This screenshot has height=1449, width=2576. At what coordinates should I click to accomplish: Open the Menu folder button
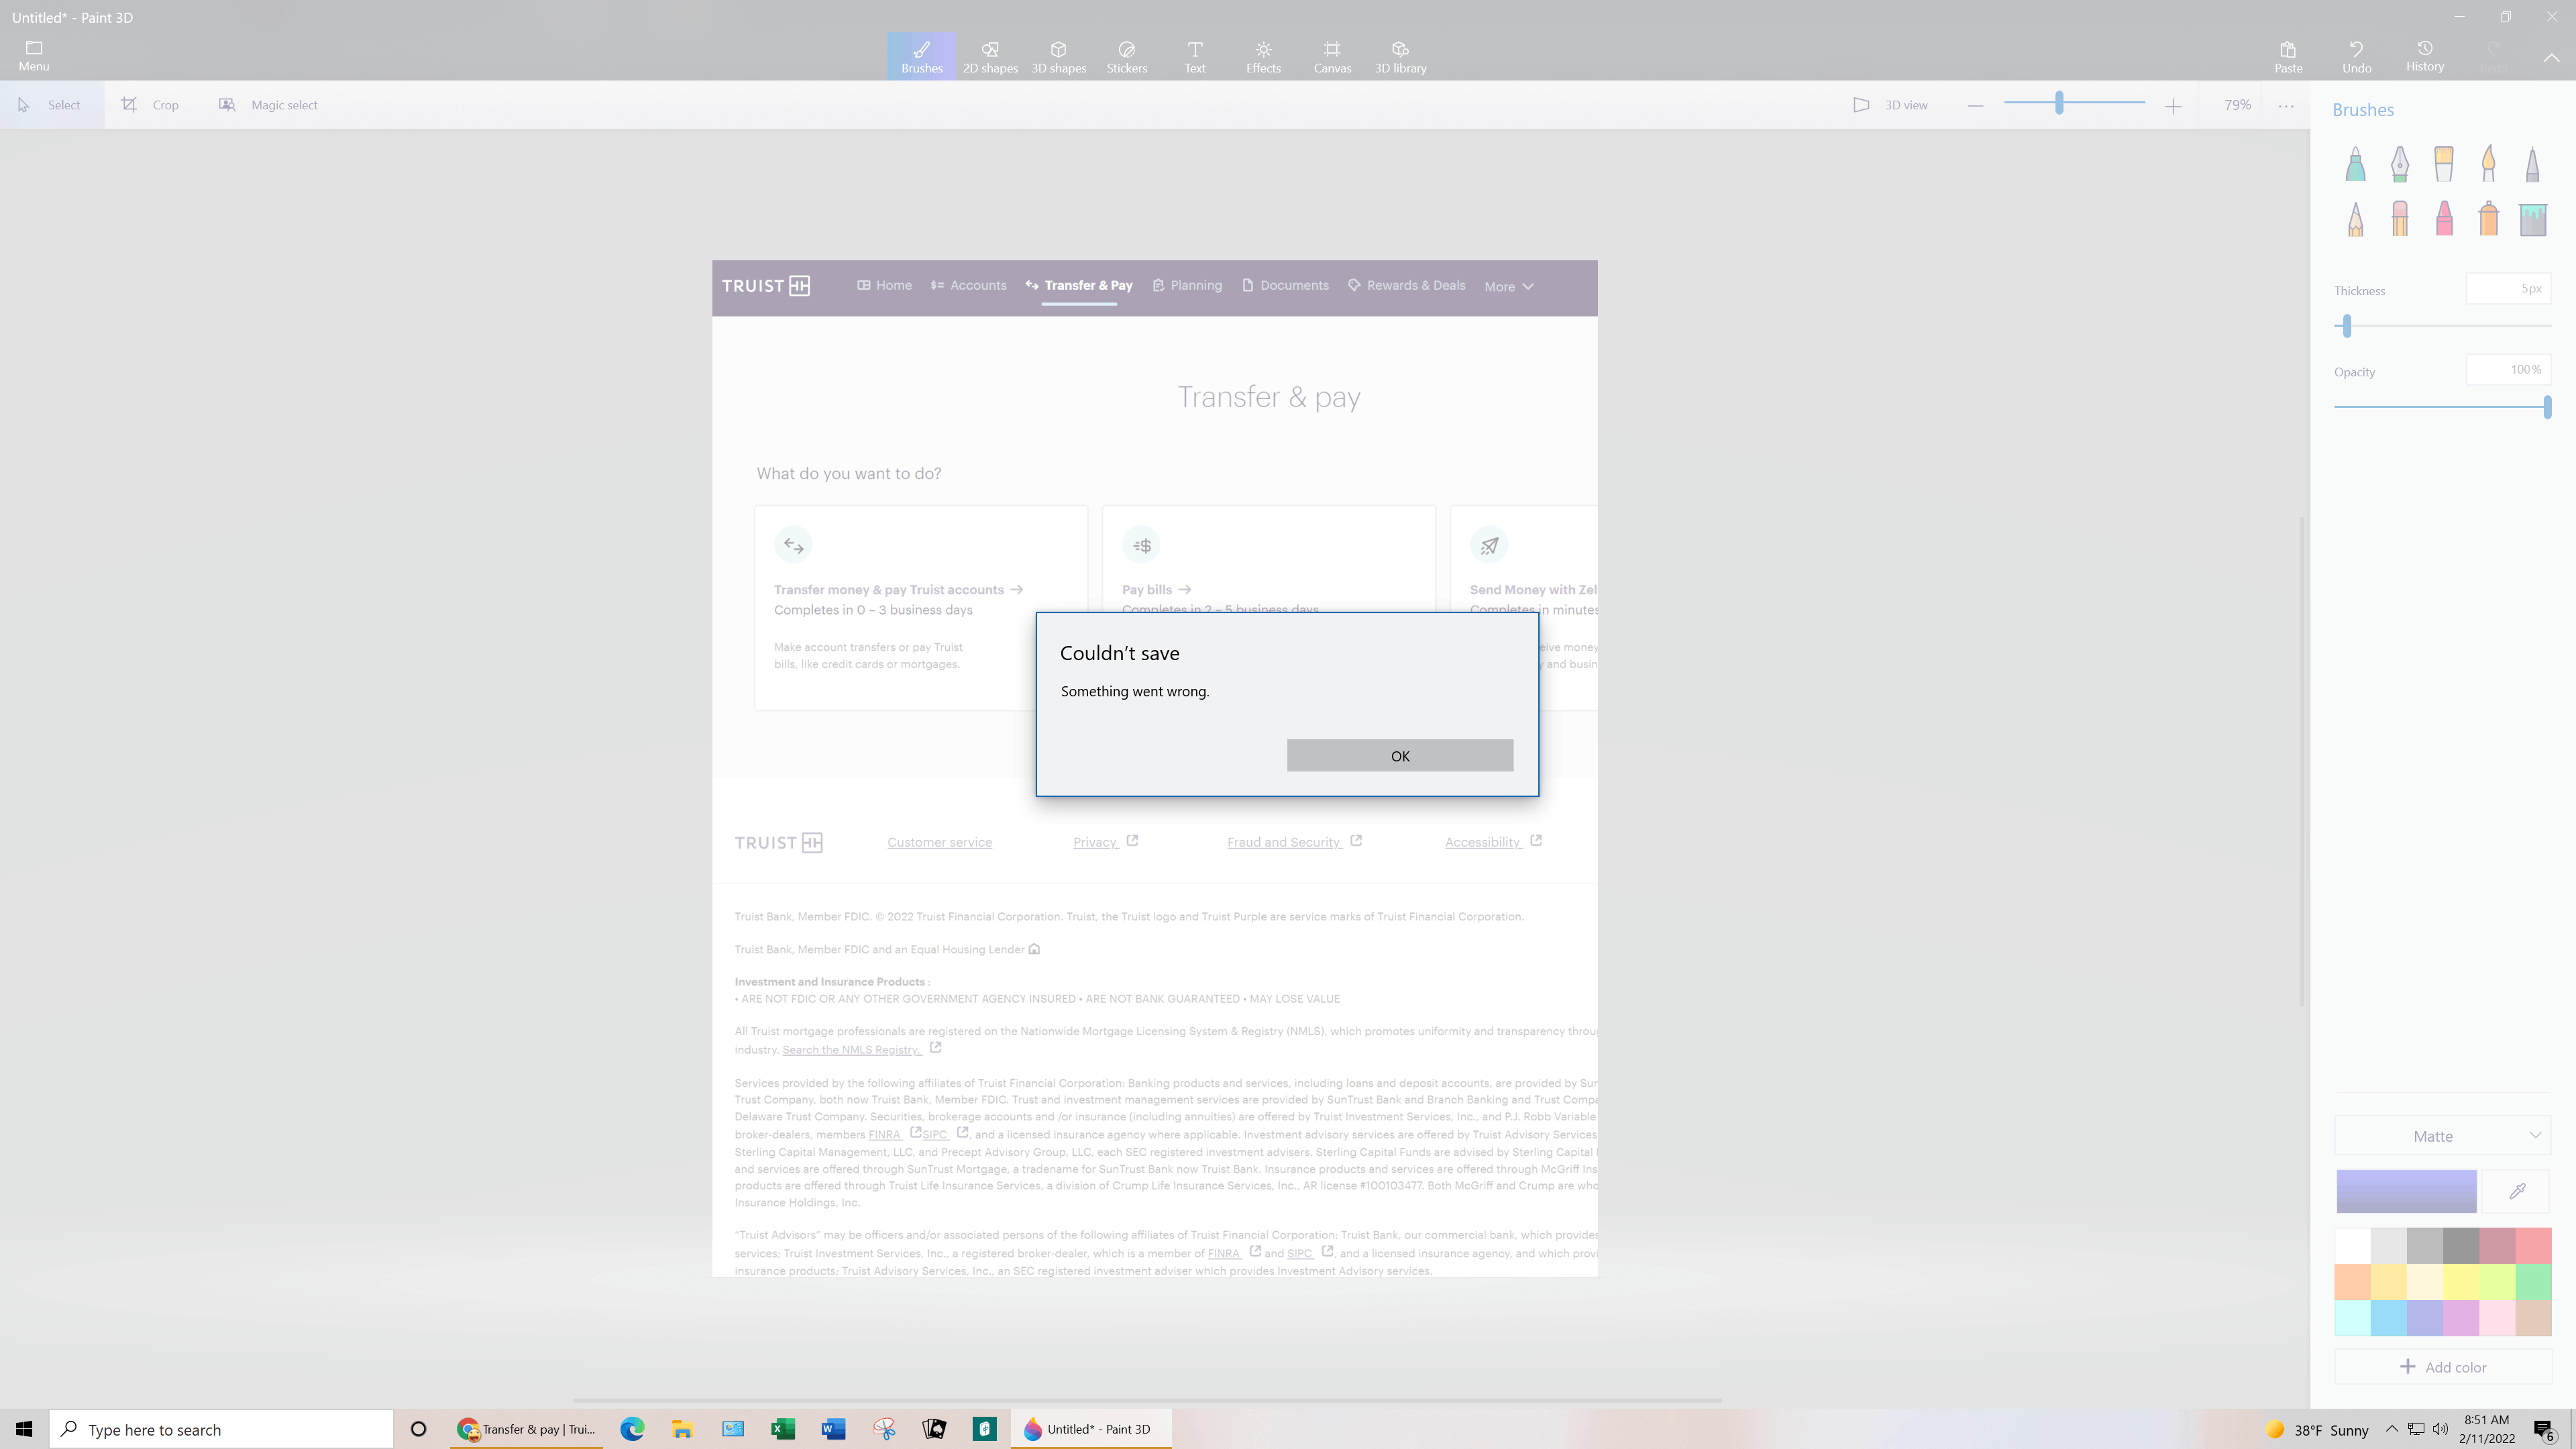[34, 56]
